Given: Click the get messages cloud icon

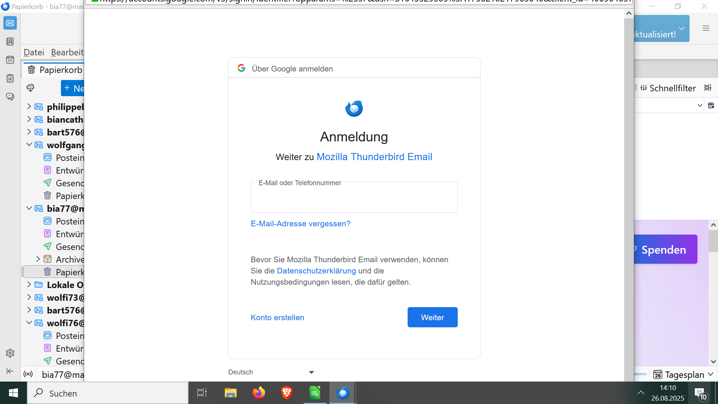Looking at the screenshot, I should click(x=30, y=88).
